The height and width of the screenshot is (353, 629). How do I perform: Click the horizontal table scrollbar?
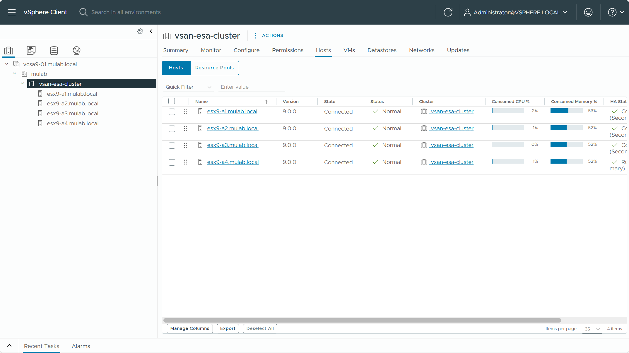point(362,320)
